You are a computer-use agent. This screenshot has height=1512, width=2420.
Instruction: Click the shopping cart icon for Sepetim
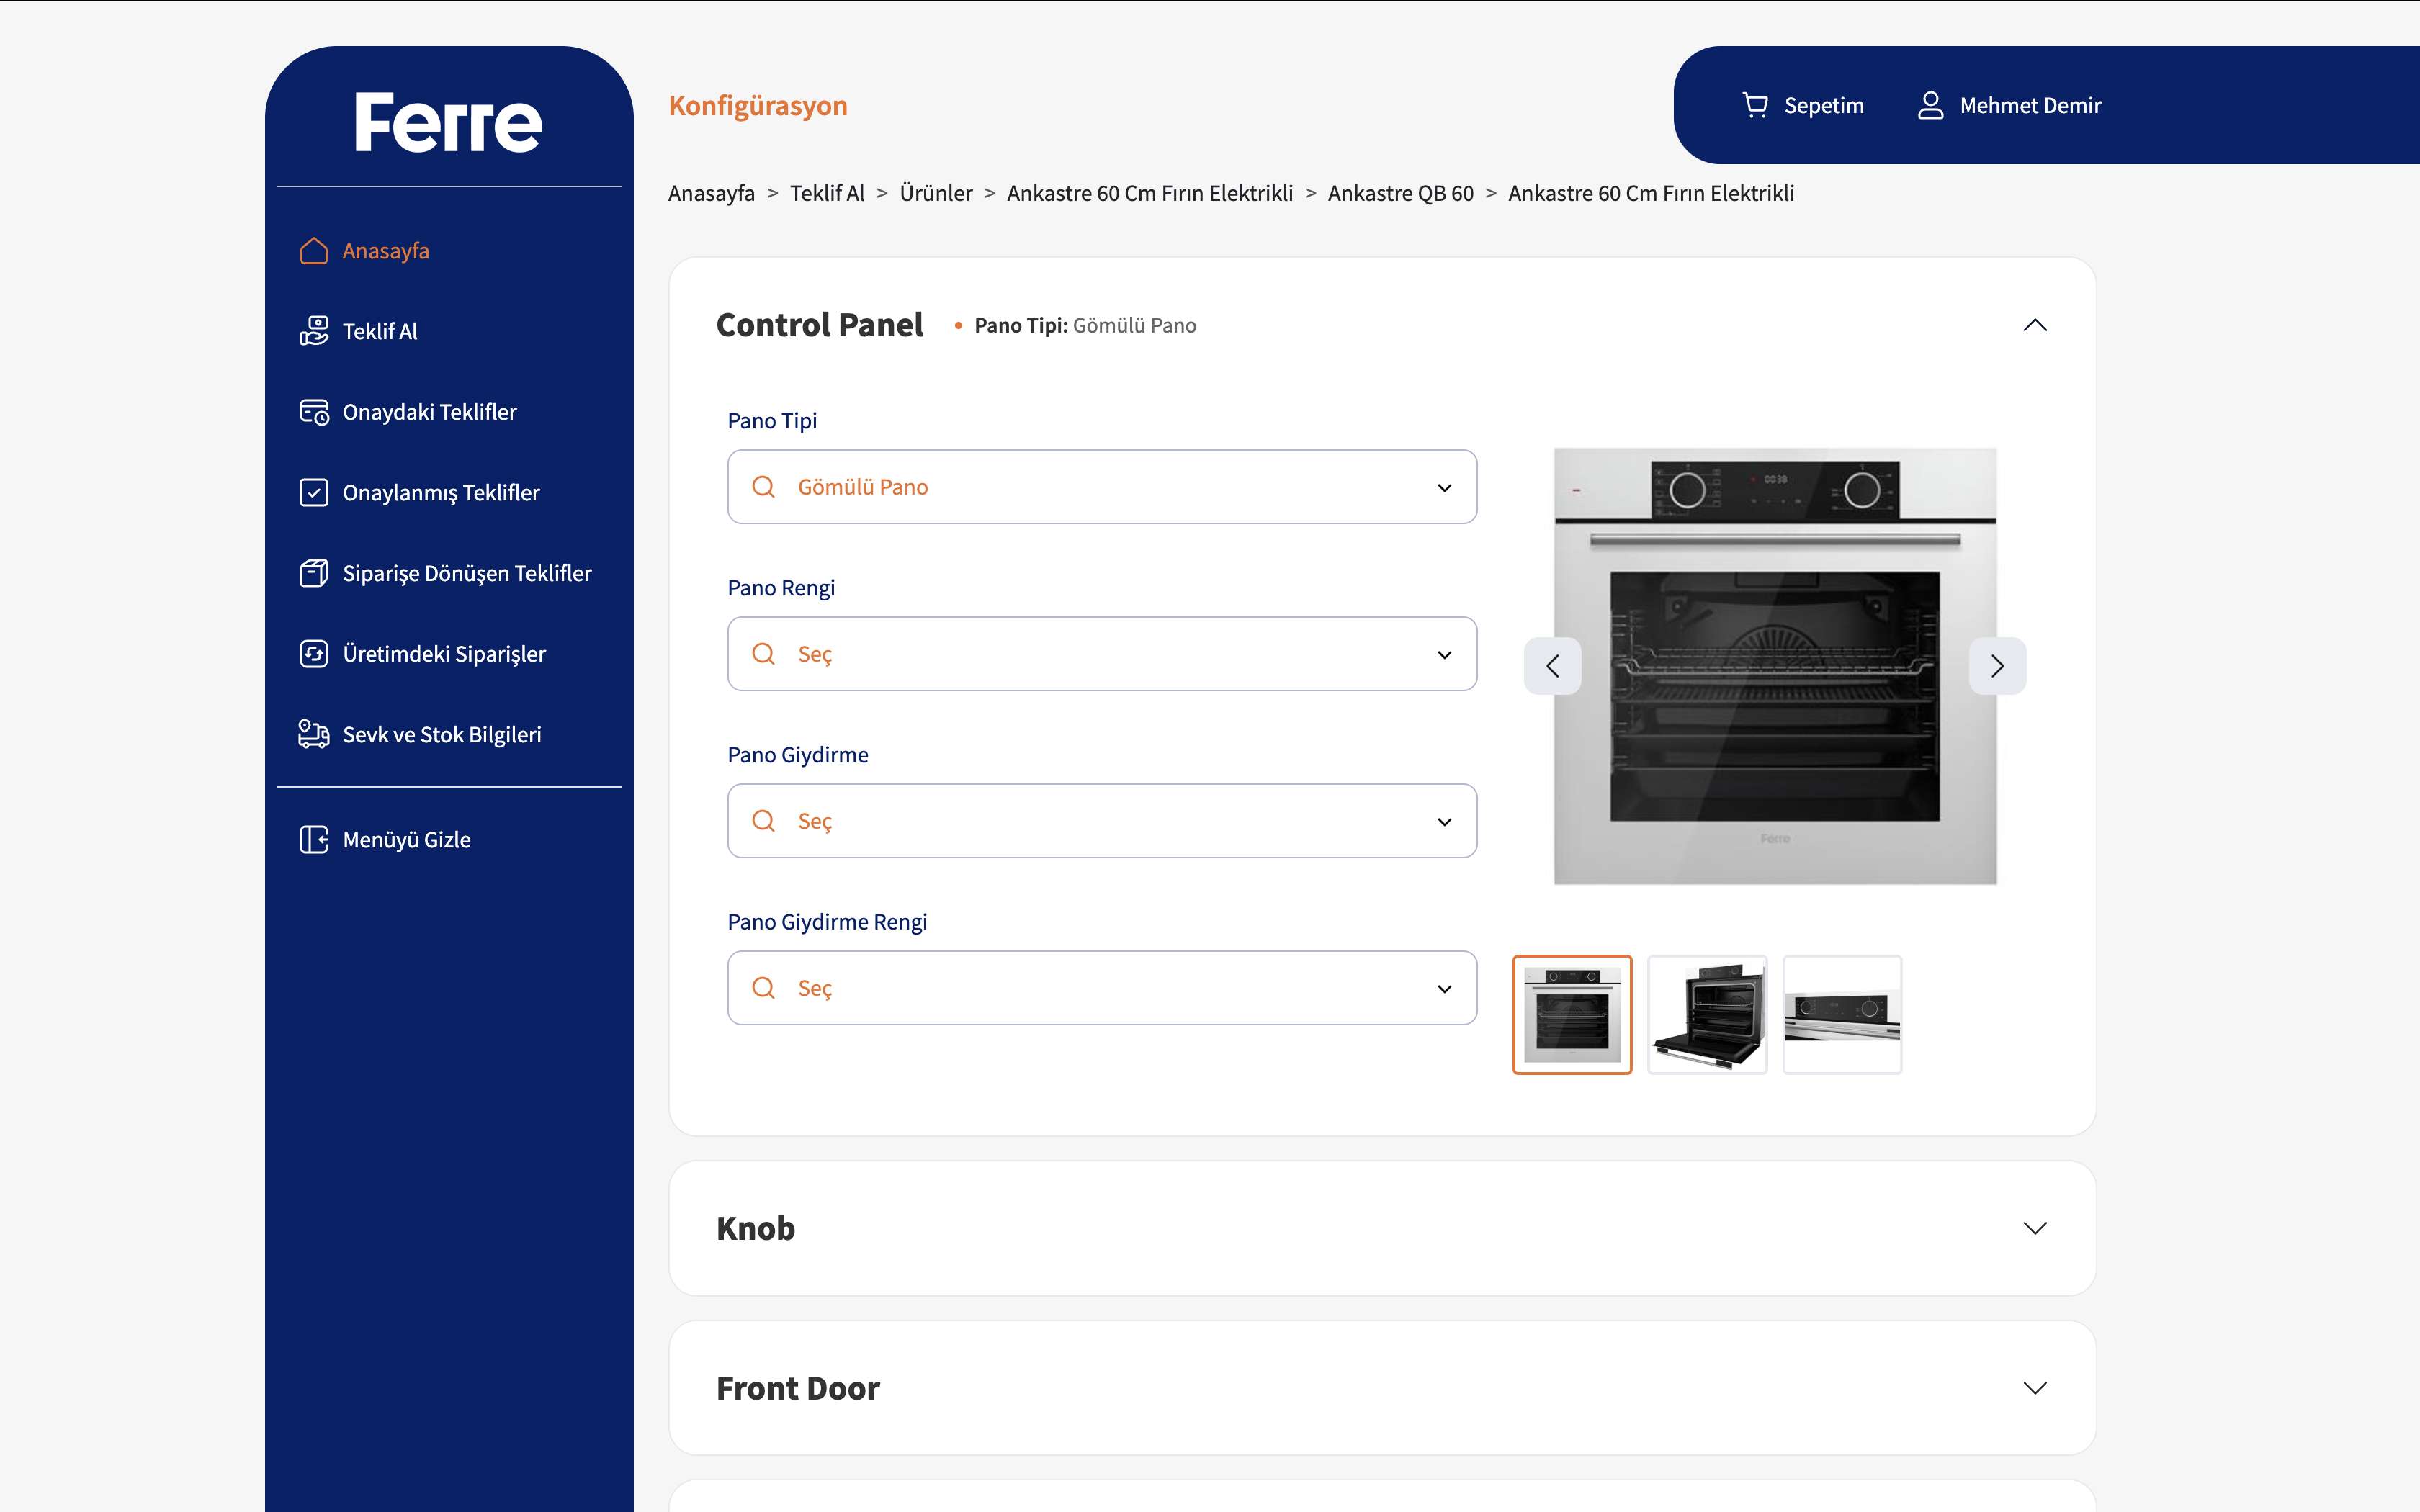(1755, 105)
